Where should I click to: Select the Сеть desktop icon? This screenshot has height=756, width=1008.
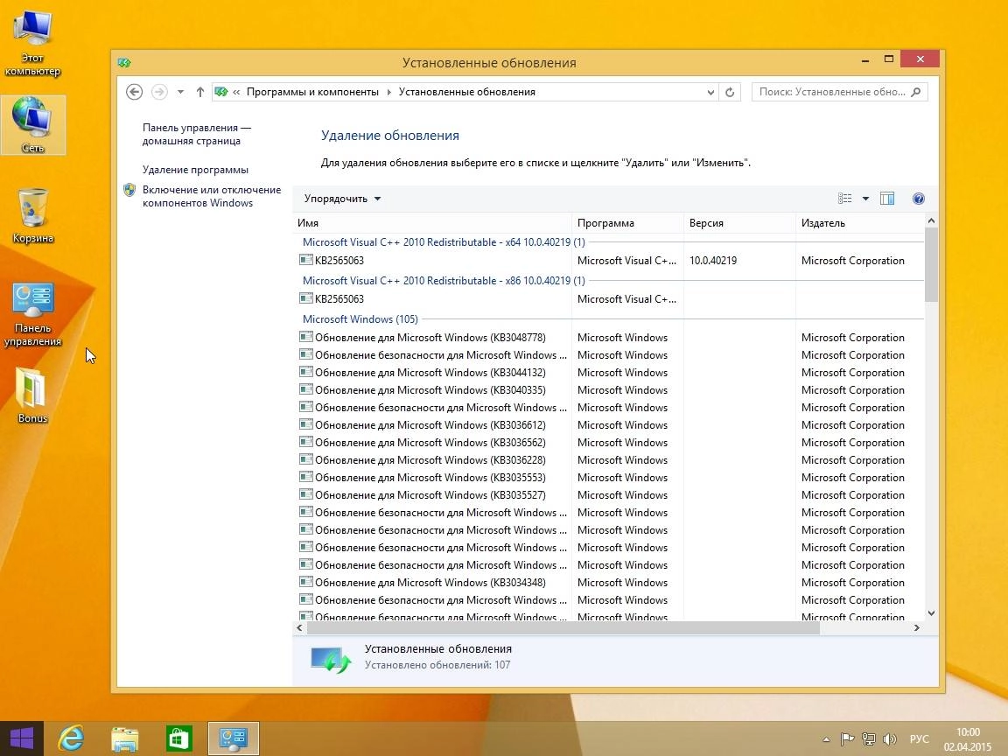tap(32, 125)
